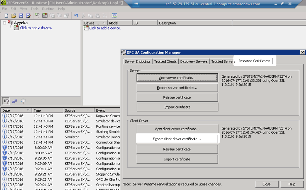306x190 pixels.
Task: Switch to the Trusted Clients tab
Action: [165, 62]
